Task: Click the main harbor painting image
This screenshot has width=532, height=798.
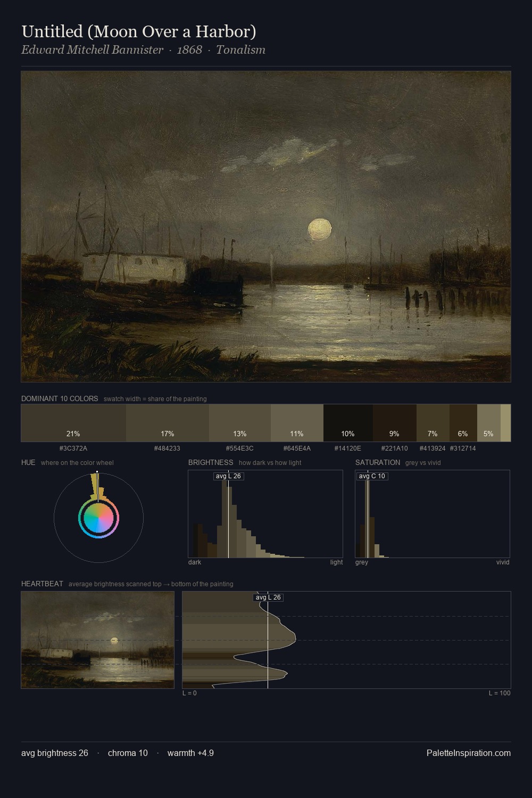Action: pos(266,227)
